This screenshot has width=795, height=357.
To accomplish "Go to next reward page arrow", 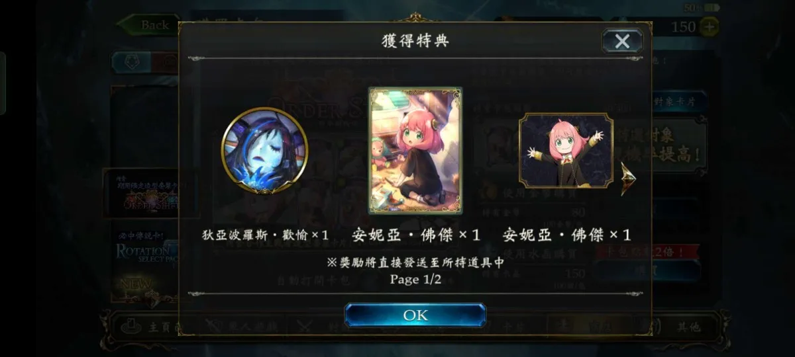I will (x=627, y=178).
